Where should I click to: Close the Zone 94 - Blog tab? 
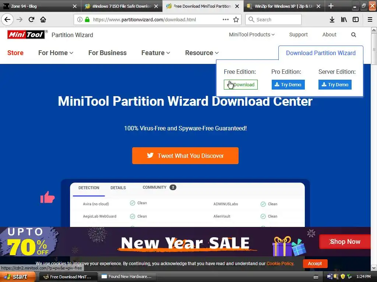click(74, 6)
